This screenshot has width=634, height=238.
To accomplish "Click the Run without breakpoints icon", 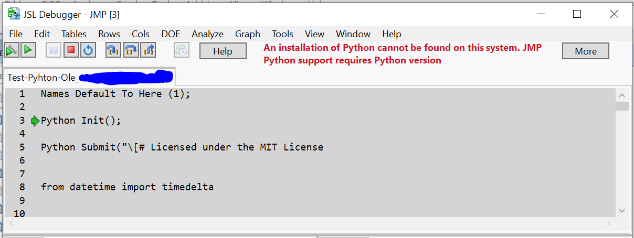I will pyautogui.click(x=12, y=50).
